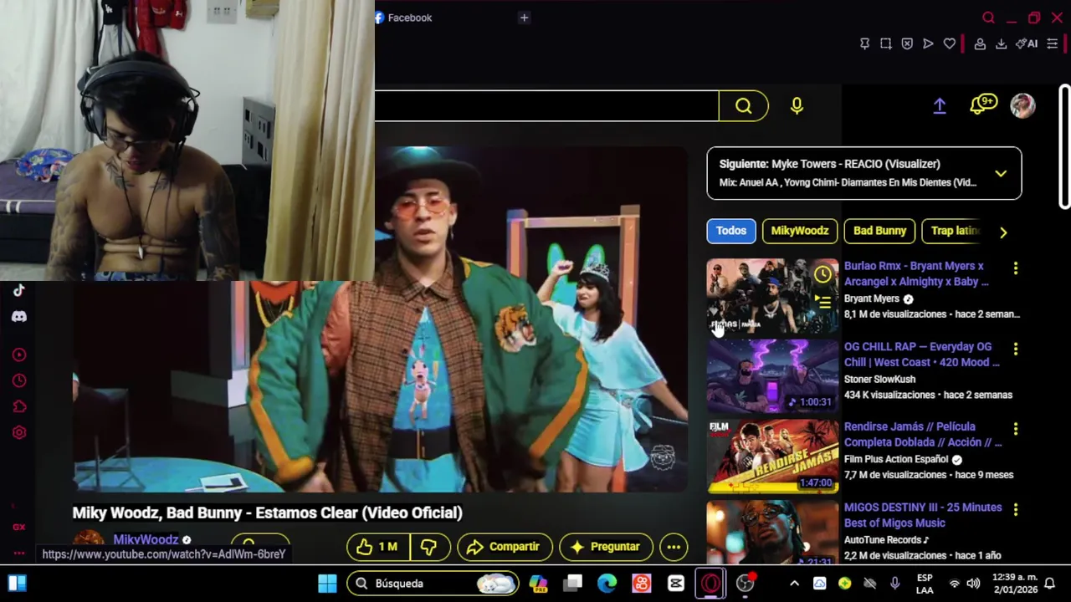Start voice search with microphone icon

click(797, 105)
